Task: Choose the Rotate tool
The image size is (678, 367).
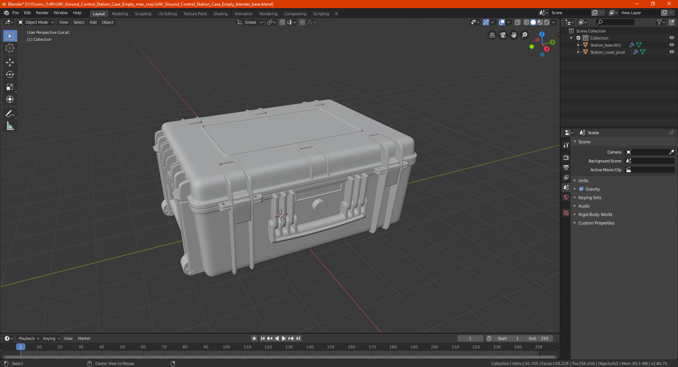Action: point(10,74)
